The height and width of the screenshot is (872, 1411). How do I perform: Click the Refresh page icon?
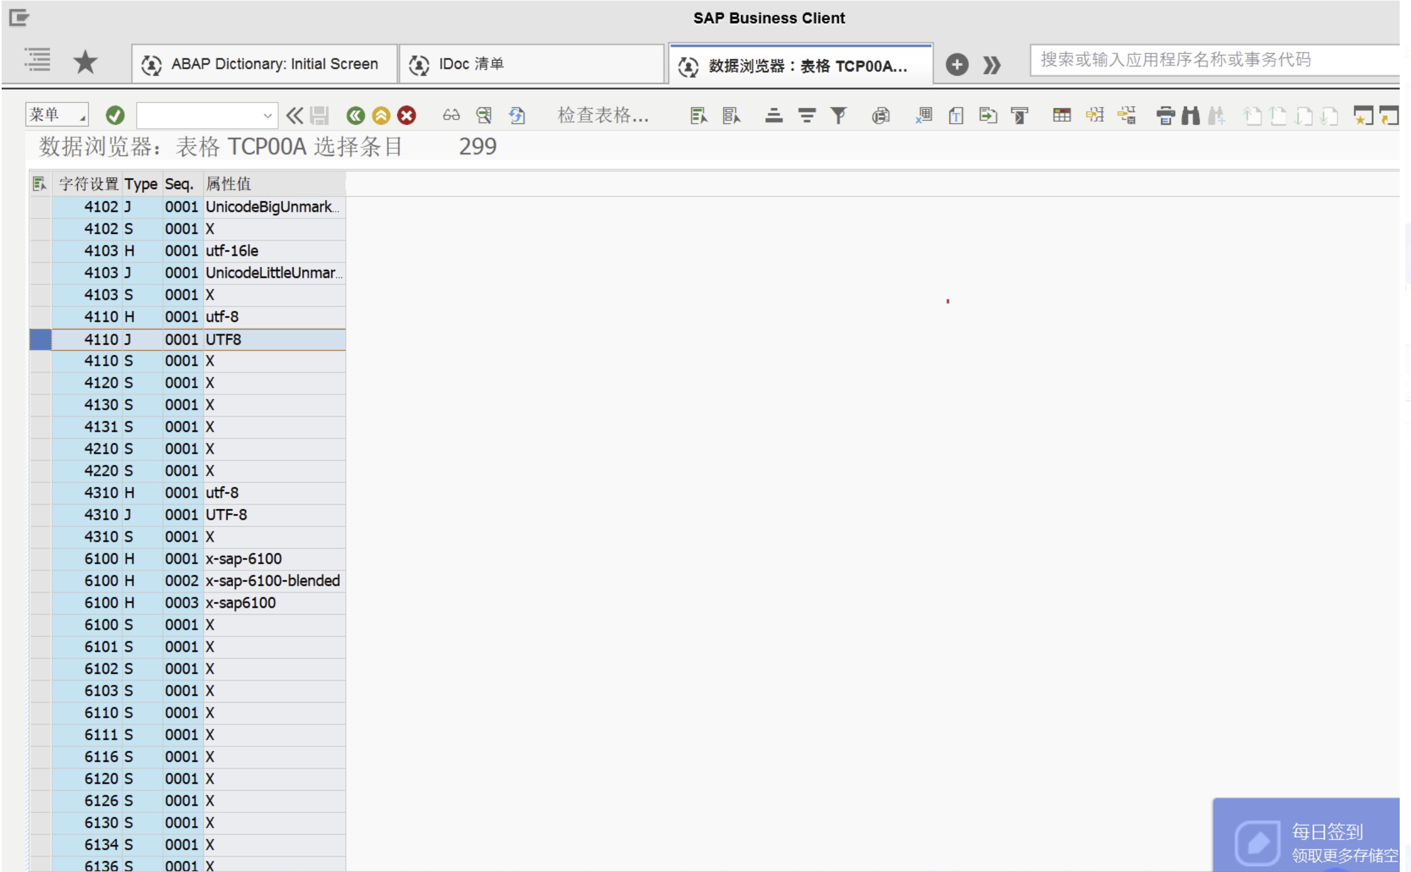(x=517, y=115)
